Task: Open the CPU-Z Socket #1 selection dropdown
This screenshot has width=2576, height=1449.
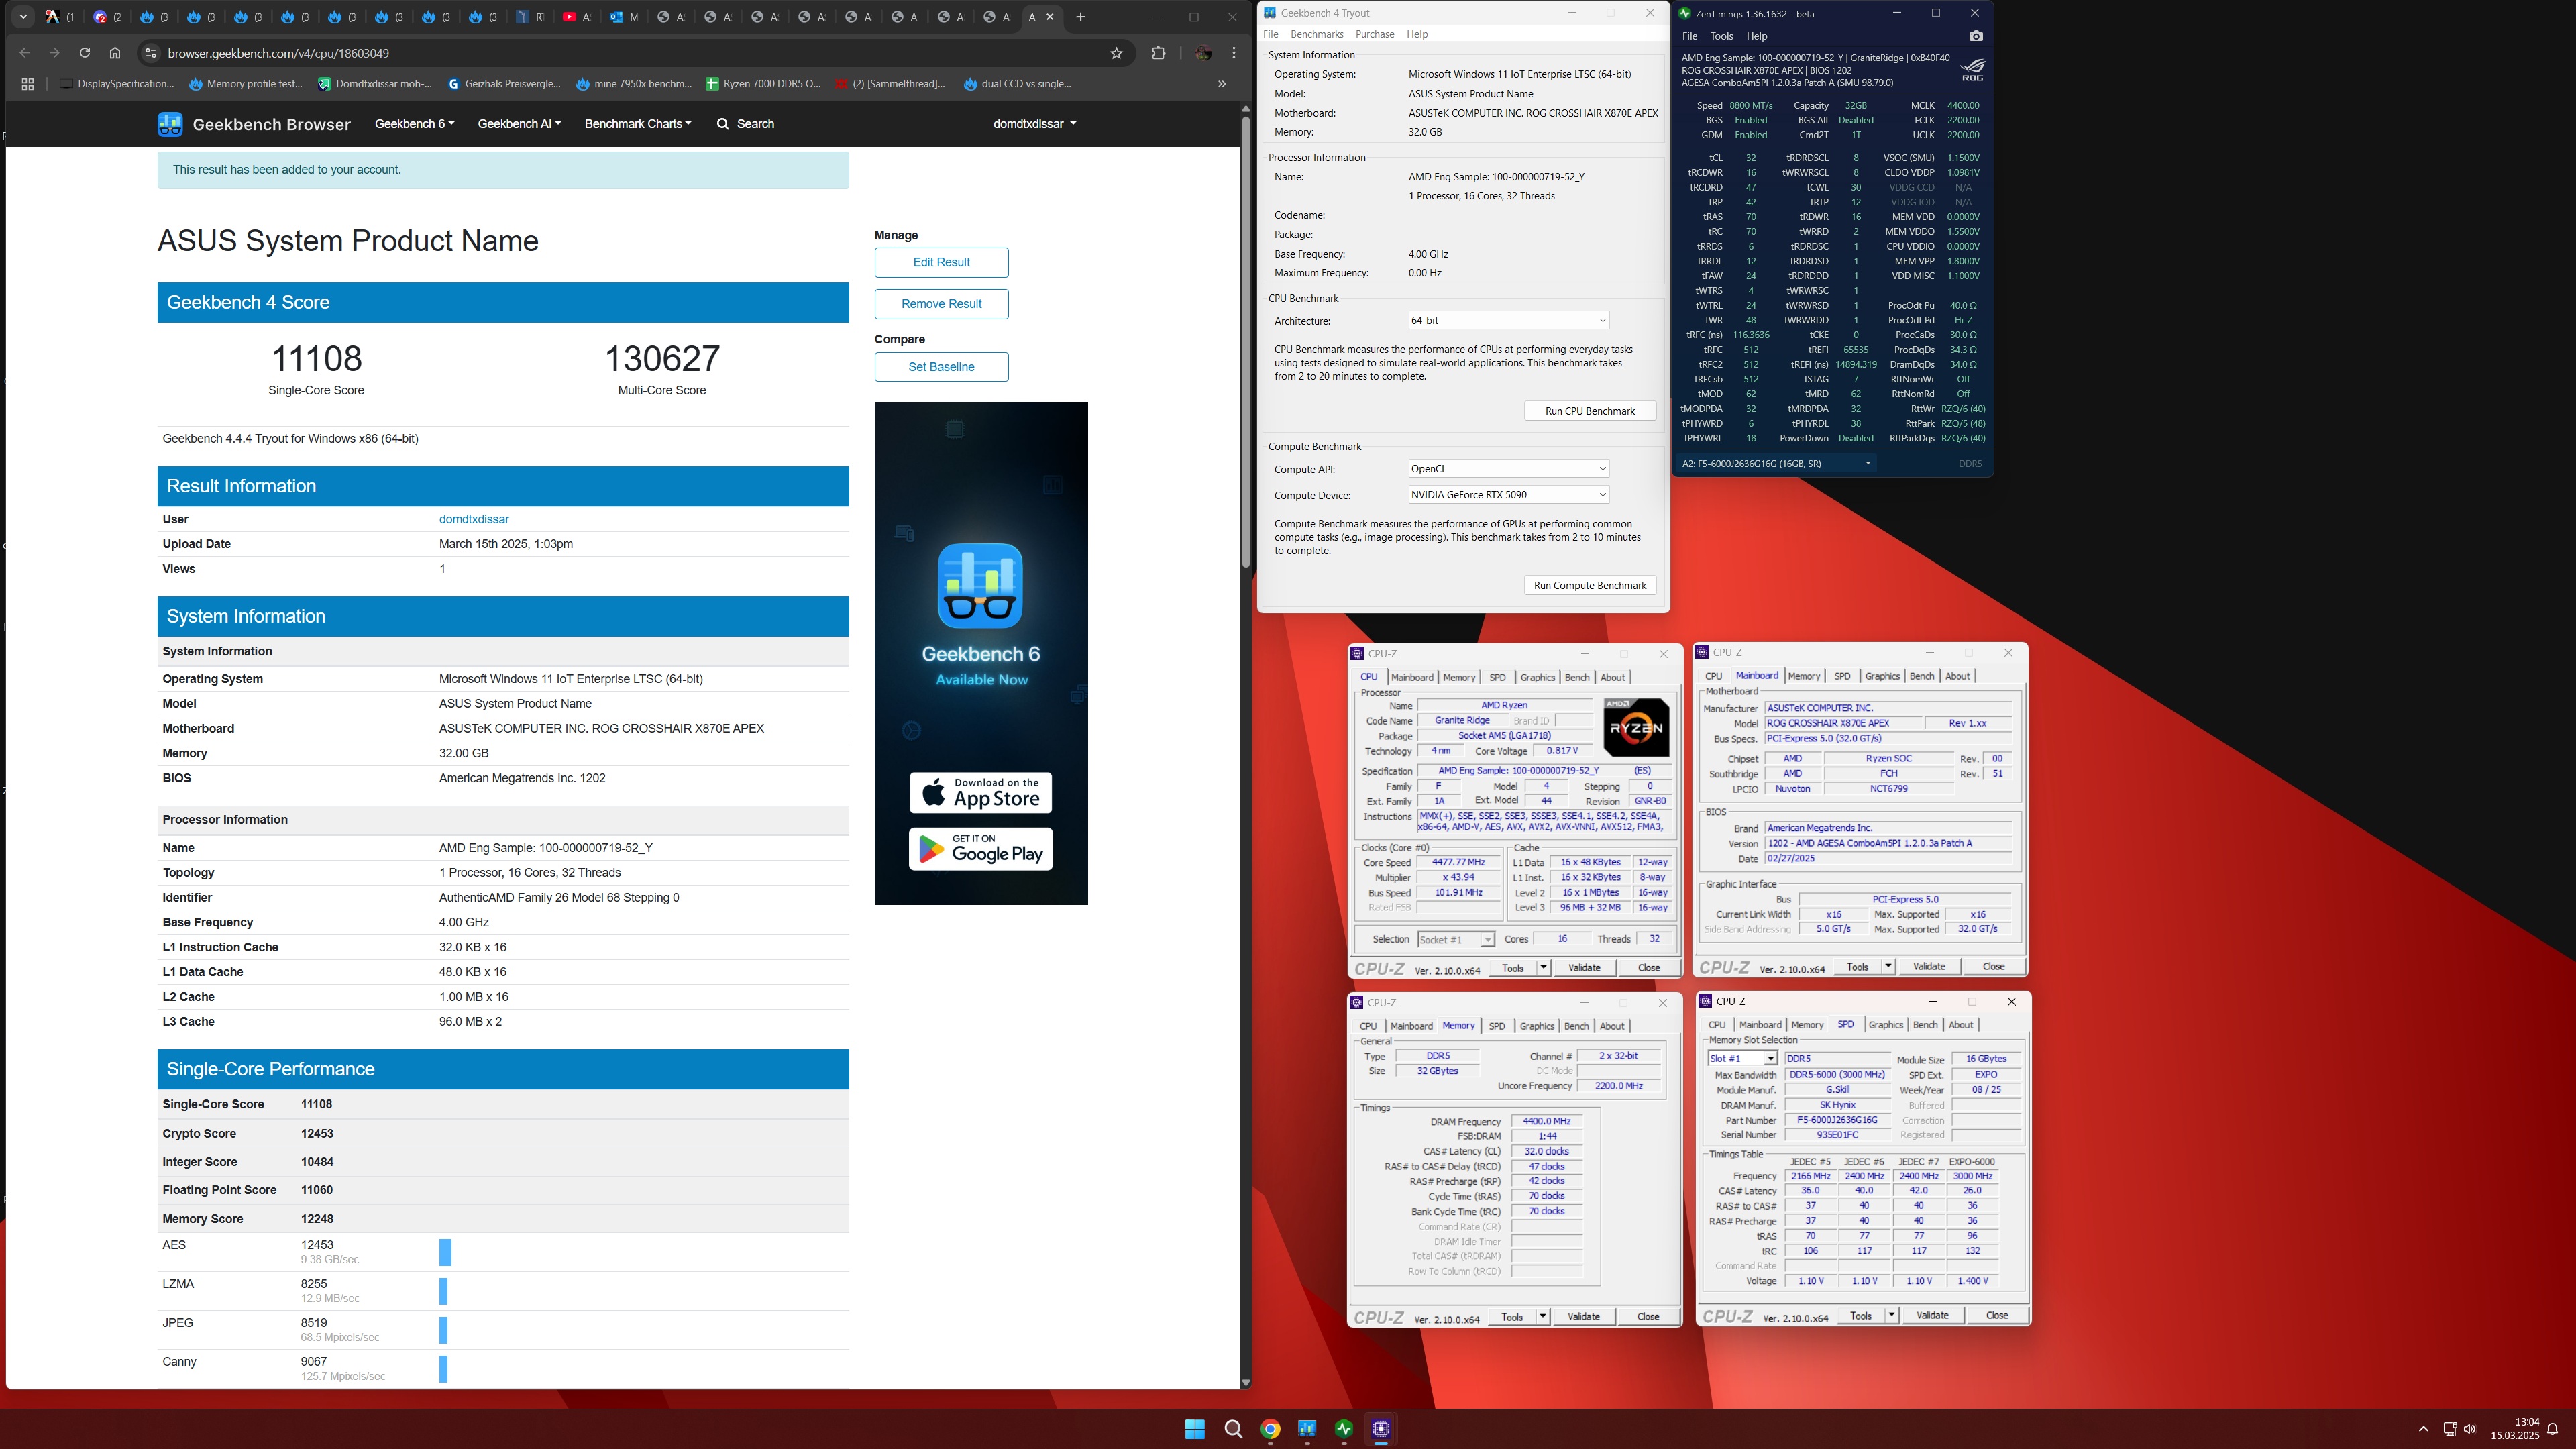Action: pyautogui.click(x=1456, y=939)
